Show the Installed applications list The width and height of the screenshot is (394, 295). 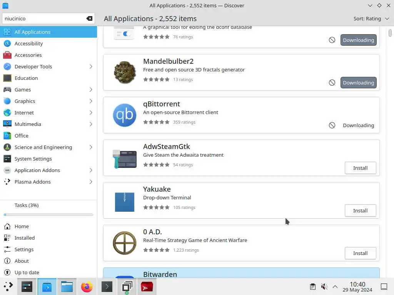coord(48,238)
